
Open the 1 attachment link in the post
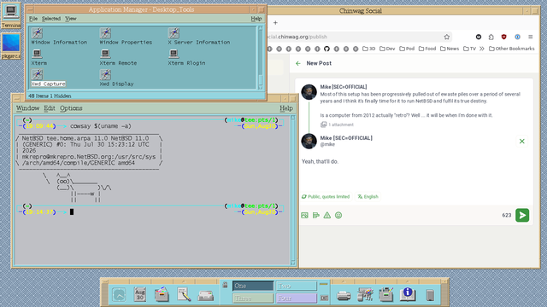(x=337, y=125)
